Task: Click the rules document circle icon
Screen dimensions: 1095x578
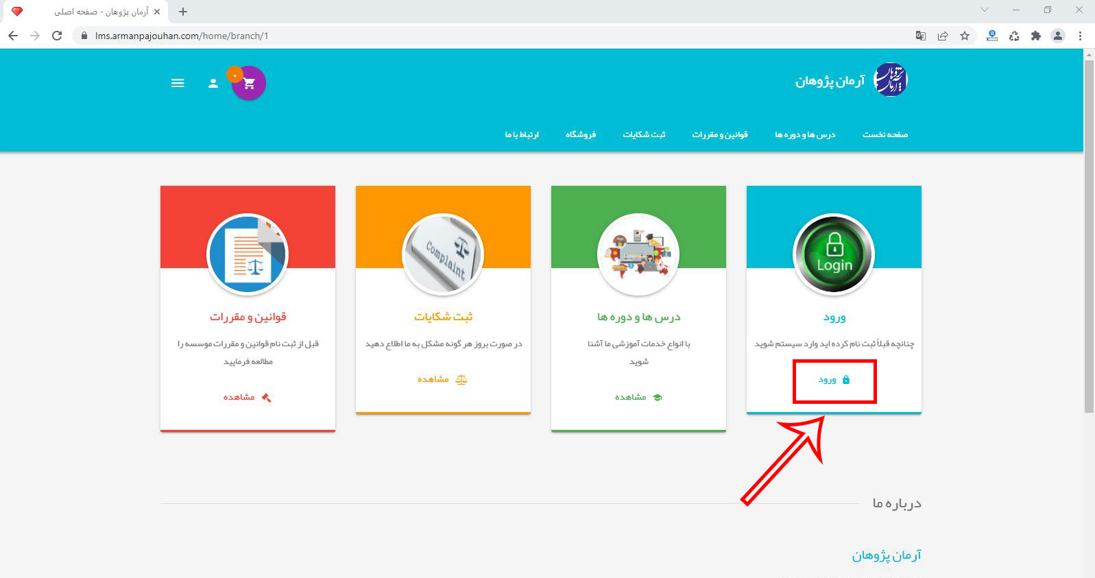Action: (248, 254)
